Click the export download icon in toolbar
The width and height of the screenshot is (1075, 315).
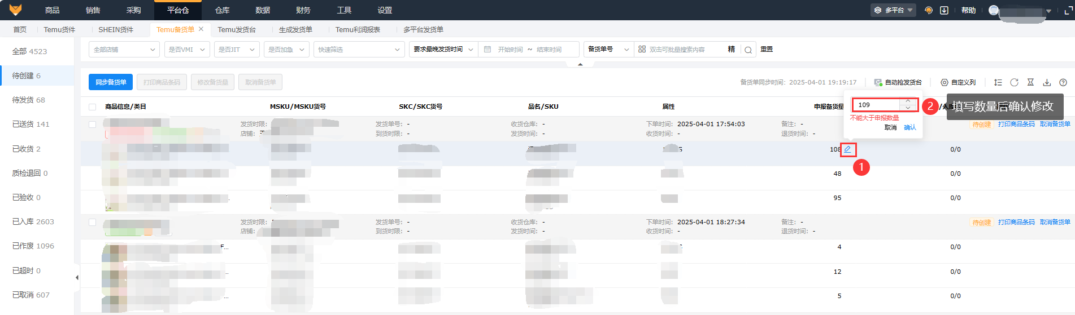pos(1047,82)
